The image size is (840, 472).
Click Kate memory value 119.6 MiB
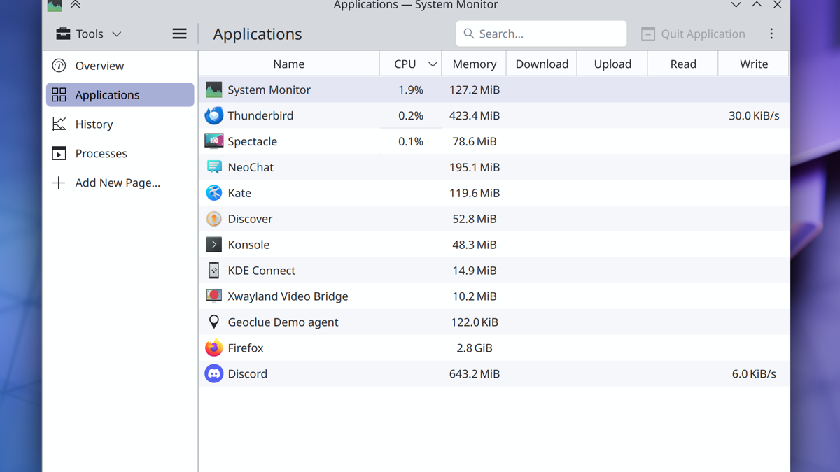475,193
